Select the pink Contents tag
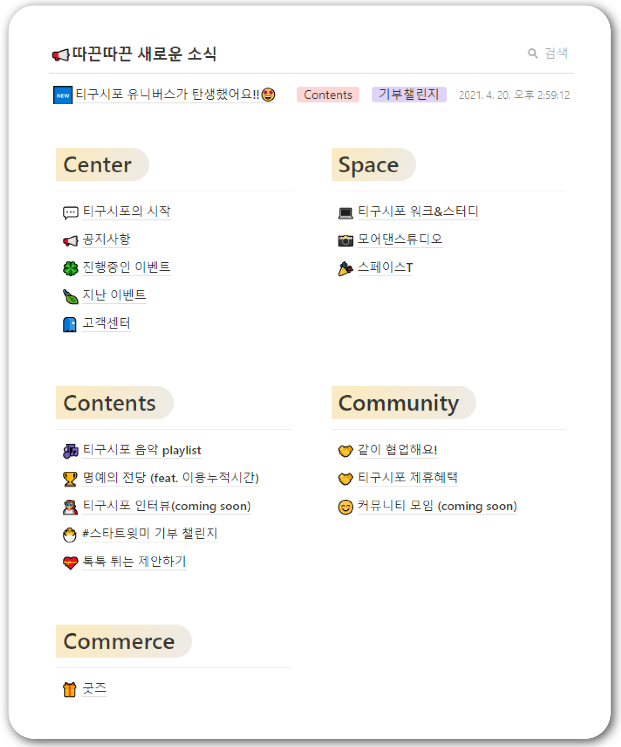The width and height of the screenshot is (621, 747). coord(328,95)
